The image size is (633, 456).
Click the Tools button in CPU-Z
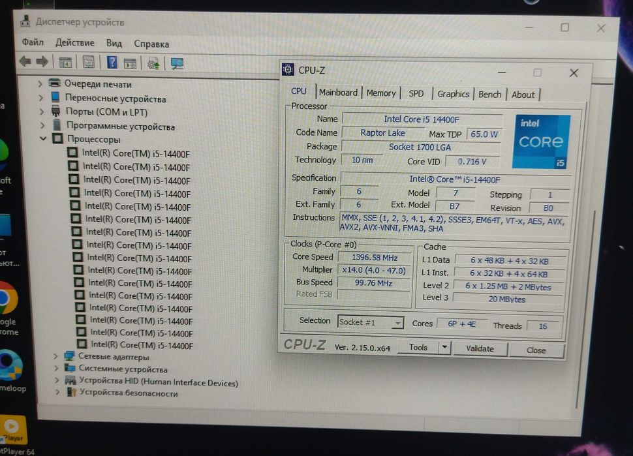click(x=418, y=347)
